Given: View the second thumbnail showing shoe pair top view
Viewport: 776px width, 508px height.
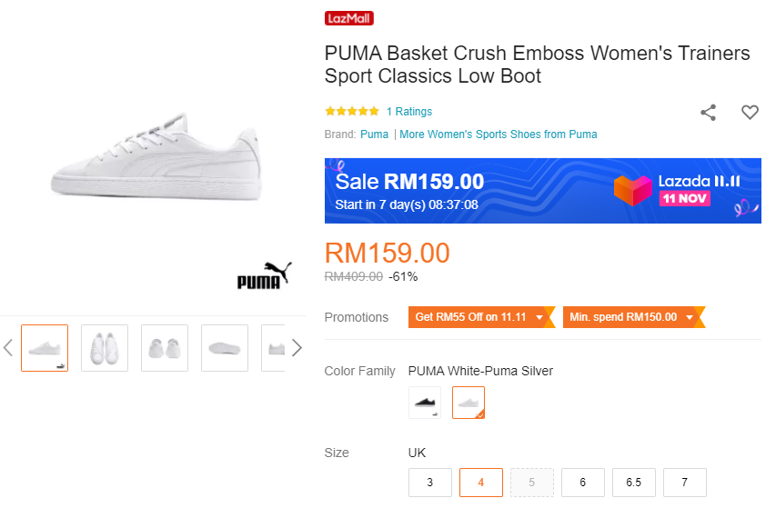Looking at the screenshot, I should point(105,348).
